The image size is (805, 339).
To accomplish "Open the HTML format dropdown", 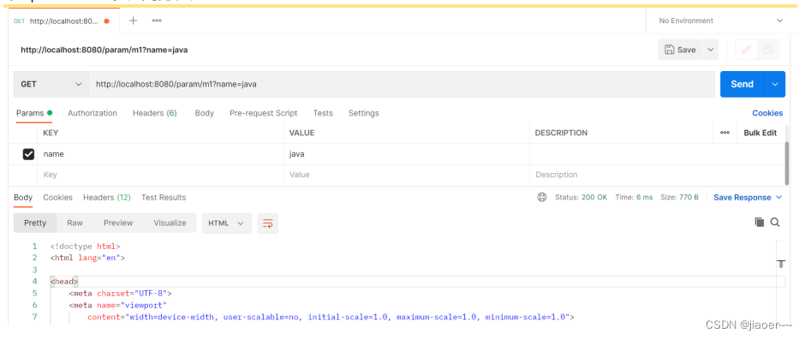I will [227, 223].
